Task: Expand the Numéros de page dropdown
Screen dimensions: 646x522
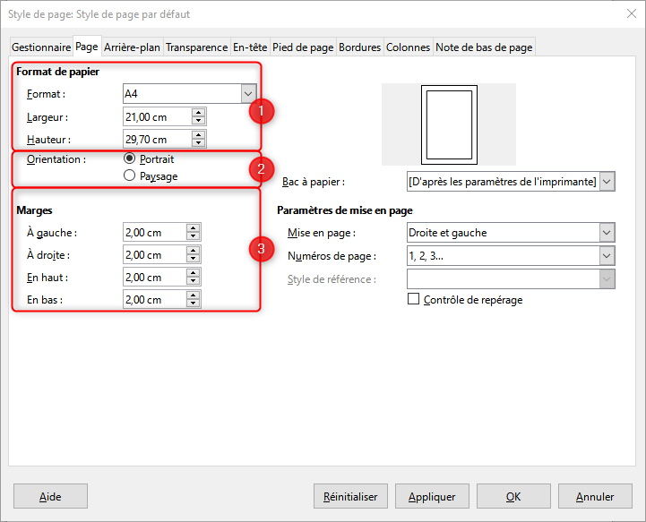Action: pyautogui.click(x=607, y=256)
